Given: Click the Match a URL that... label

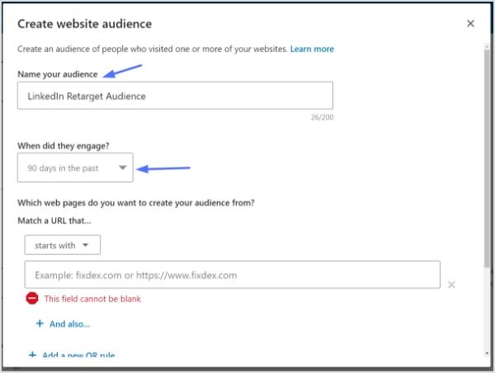Looking at the screenshot, I should coord(54,220).
